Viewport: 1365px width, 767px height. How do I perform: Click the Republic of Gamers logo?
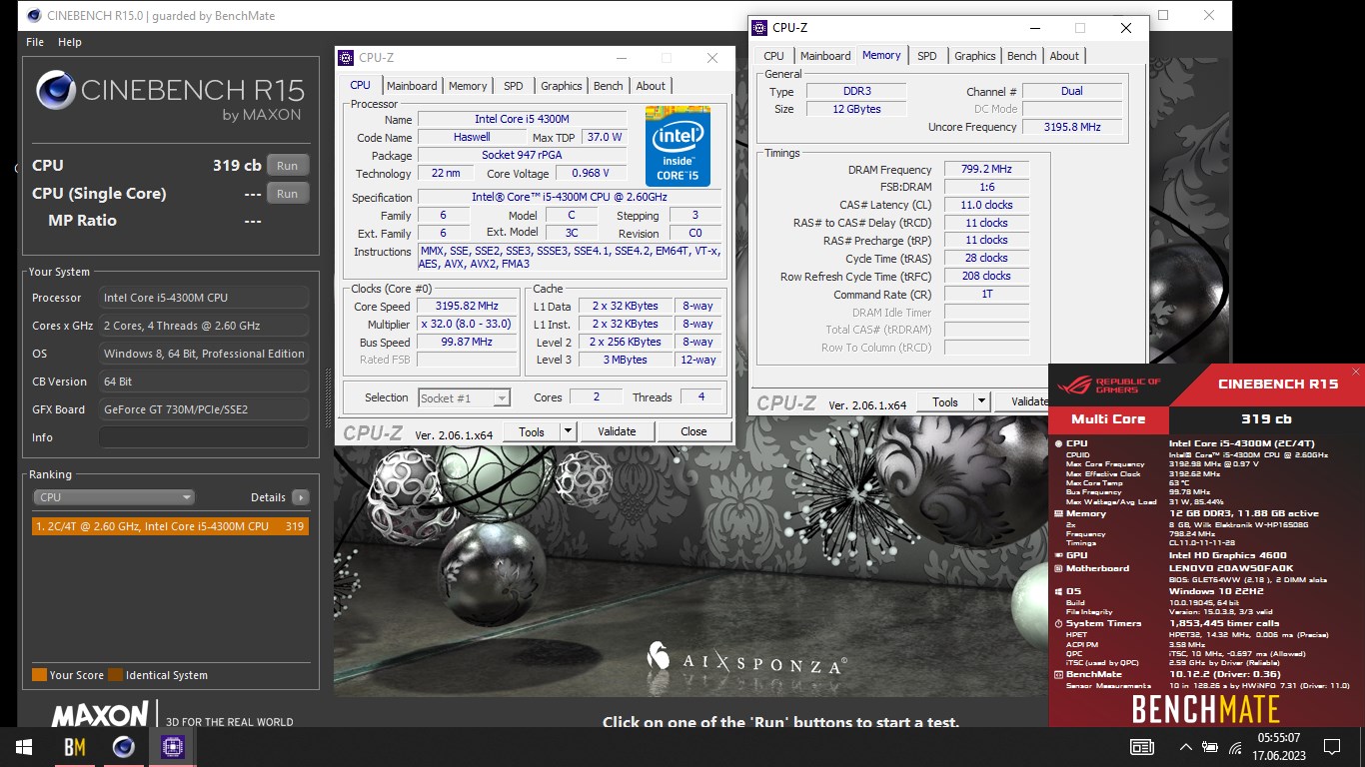pyautogui.click(x=1109, y=384)
